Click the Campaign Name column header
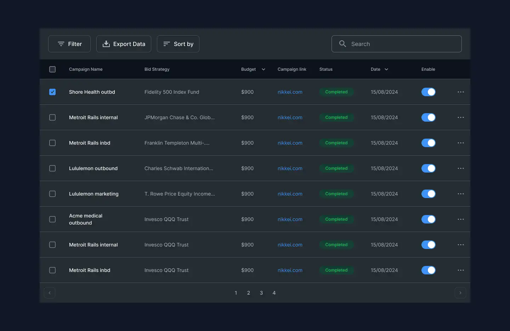This screenshot has height=331, width=510. 86,69
